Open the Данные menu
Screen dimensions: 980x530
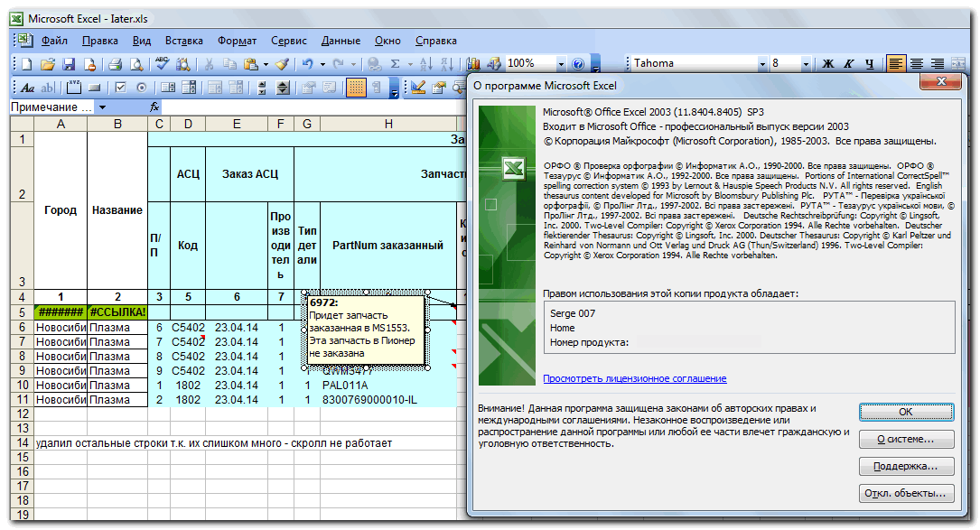(x=341, y=41)
